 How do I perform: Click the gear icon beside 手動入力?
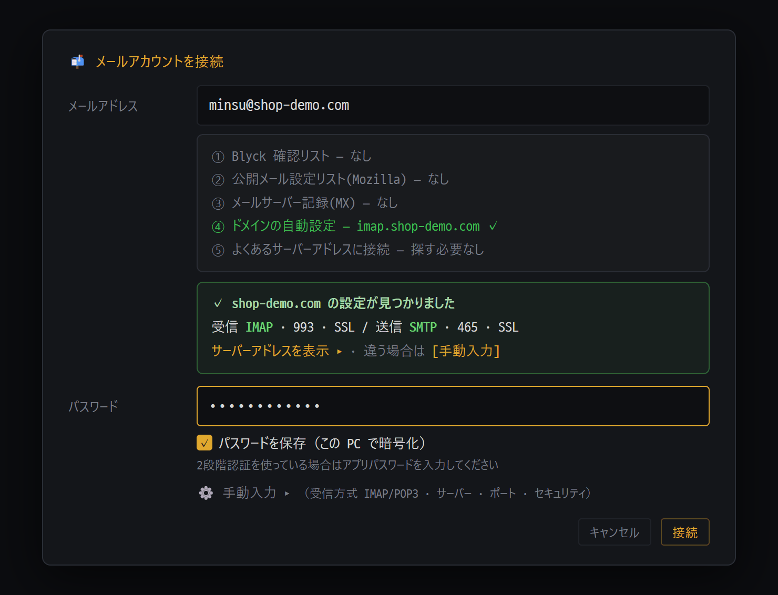point(206,493)
